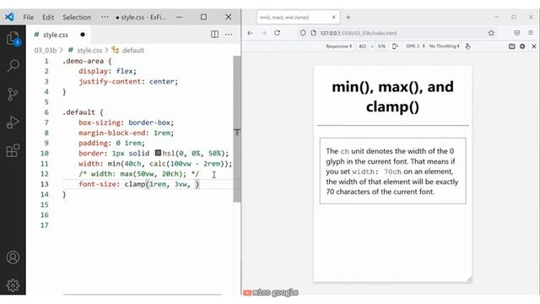Click line number 13 in gutter
The width and height of the screenshot is (540, 304).
[45, 184]
